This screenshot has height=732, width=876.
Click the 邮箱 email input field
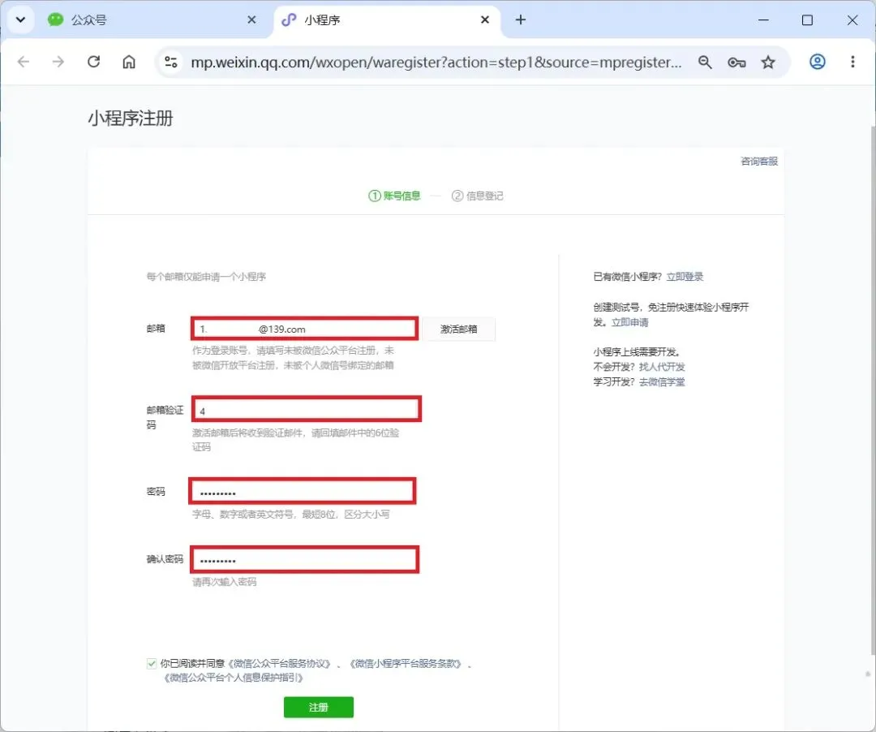tap(304, 329)
